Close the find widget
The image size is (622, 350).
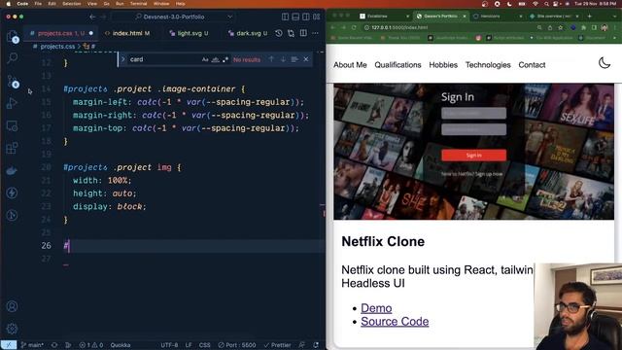[306, 59]
